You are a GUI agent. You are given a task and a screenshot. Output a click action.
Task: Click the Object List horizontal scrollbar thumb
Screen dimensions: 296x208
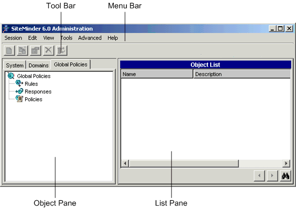[184, 163]
